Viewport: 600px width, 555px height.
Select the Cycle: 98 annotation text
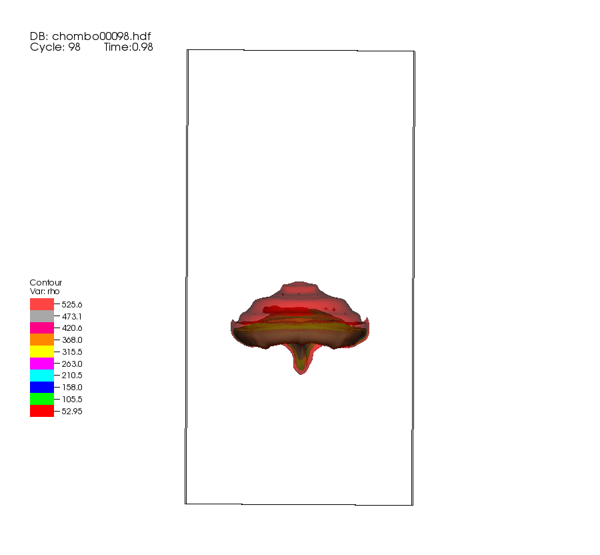[x=55, y=47]
